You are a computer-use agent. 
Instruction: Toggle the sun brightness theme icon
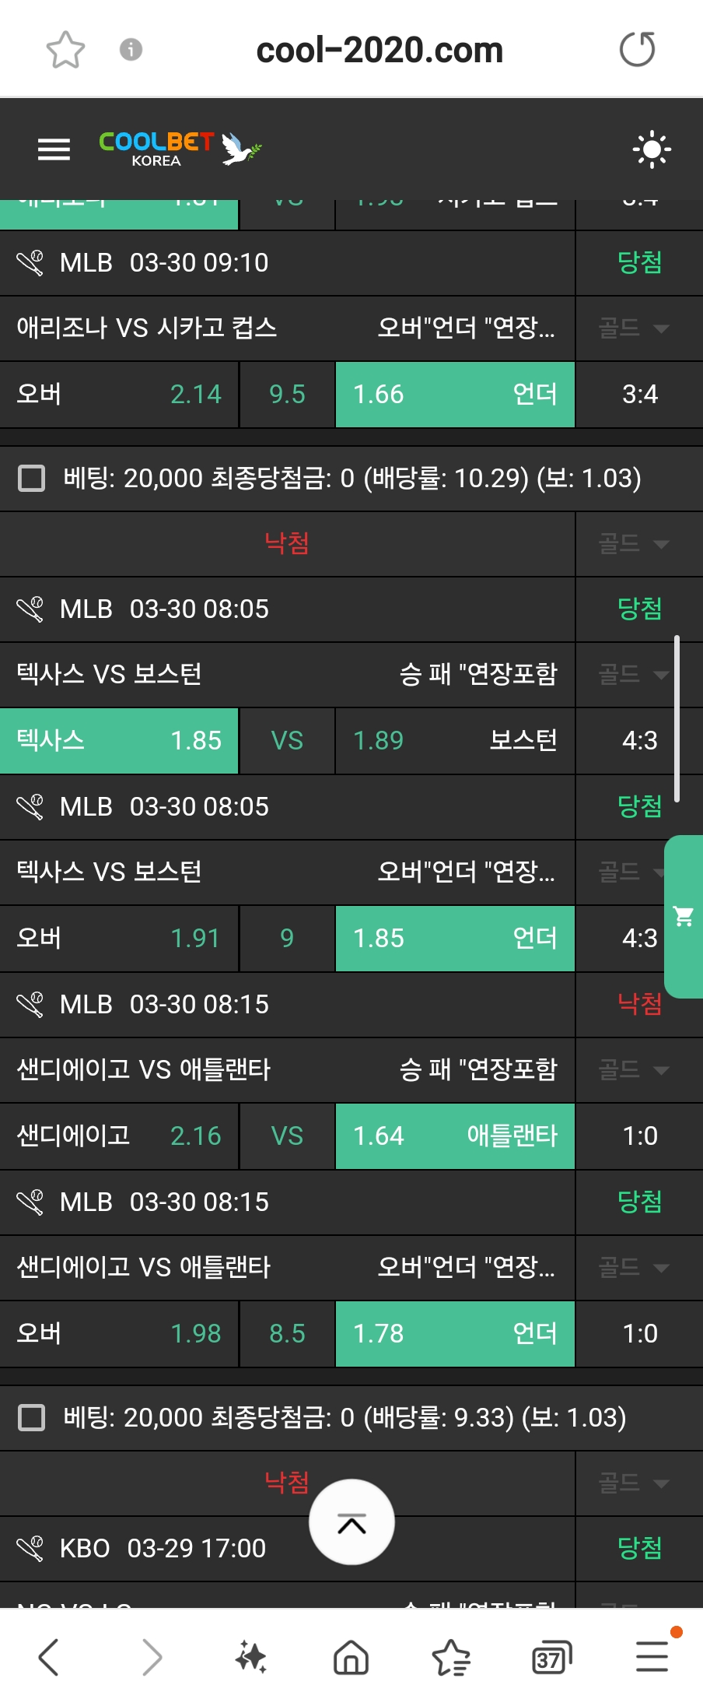[x=652, y=149]
